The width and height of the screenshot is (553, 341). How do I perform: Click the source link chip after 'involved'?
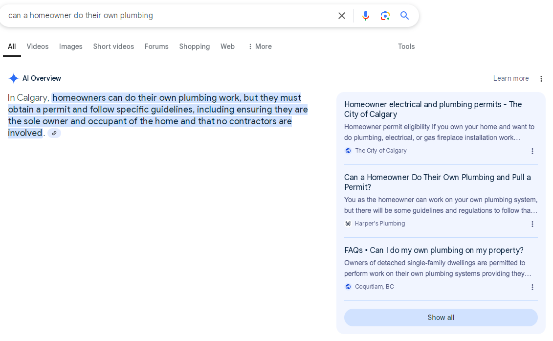coord(54,133)
